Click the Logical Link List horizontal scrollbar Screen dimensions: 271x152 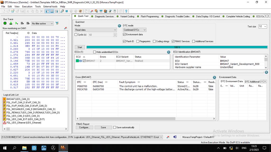tap(8, 129)
